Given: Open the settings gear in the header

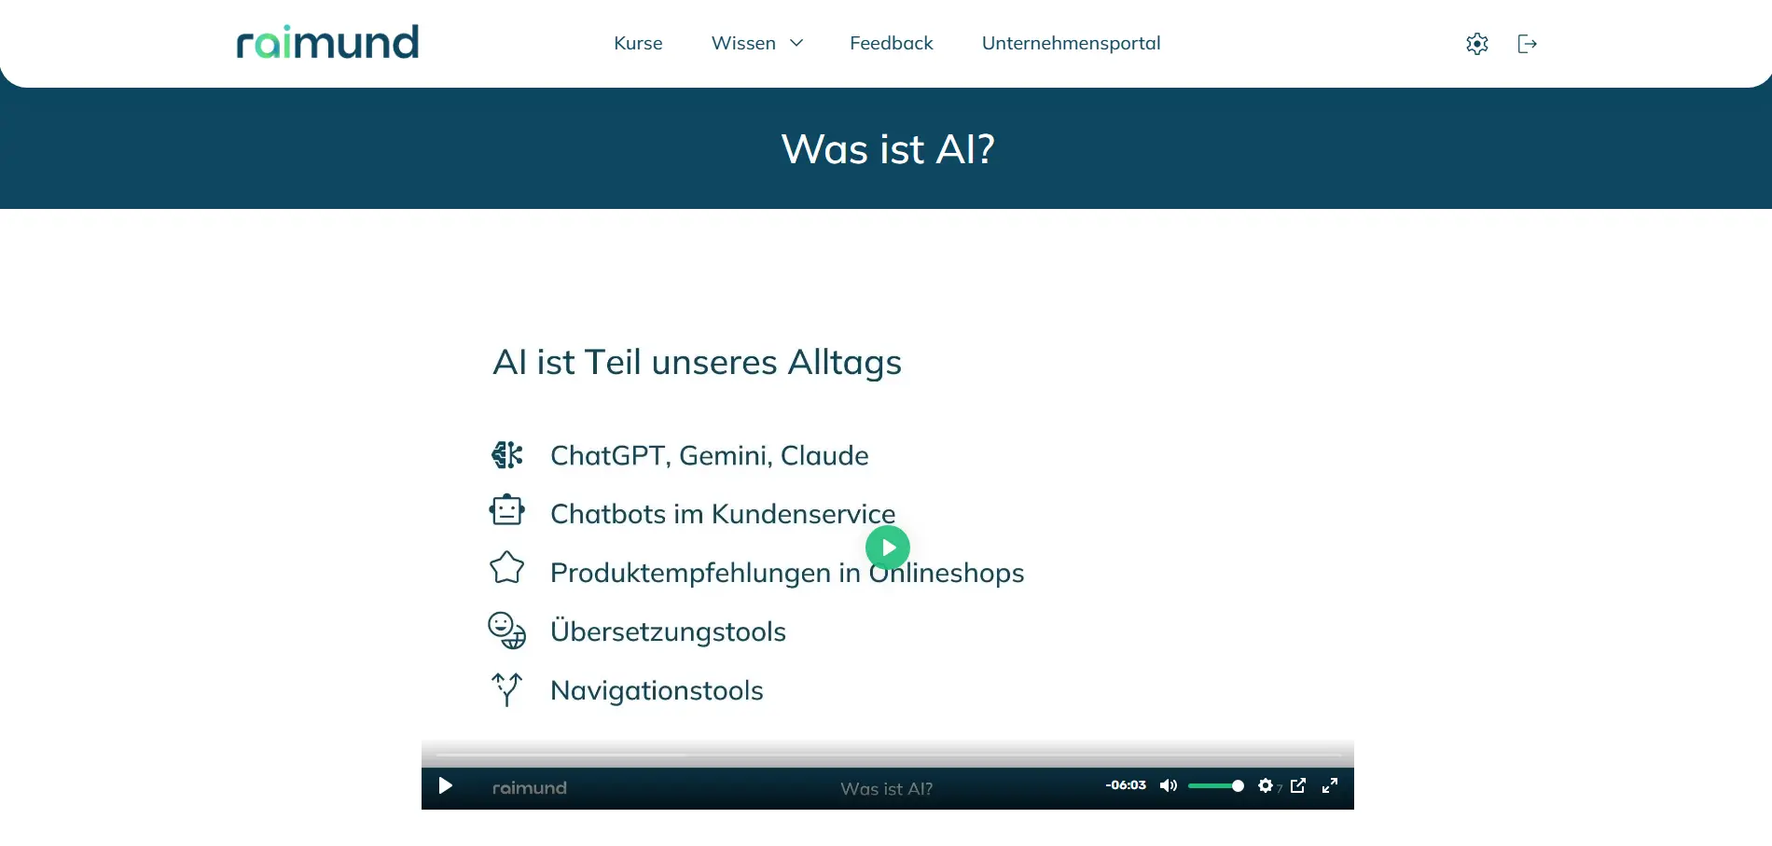Looking at the screenshot, I should tap(1476, 44).
